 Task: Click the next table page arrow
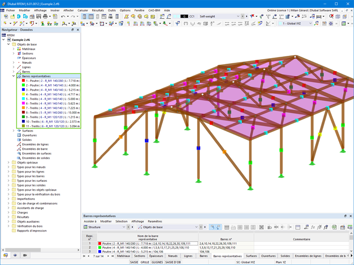[x=108, y=256]
